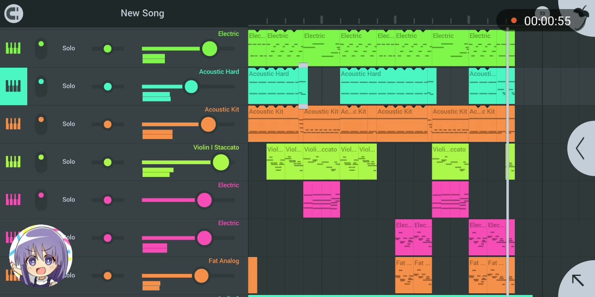Viewport: 595px width, 297px height.
Task: Select the truncated "Acousti..." clip
Action: pos(483,86)
